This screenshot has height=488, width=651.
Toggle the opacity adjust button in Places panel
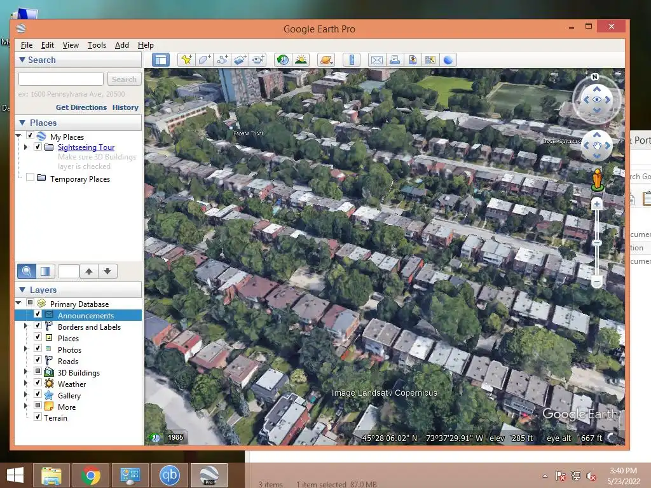[x=45, y=271]
